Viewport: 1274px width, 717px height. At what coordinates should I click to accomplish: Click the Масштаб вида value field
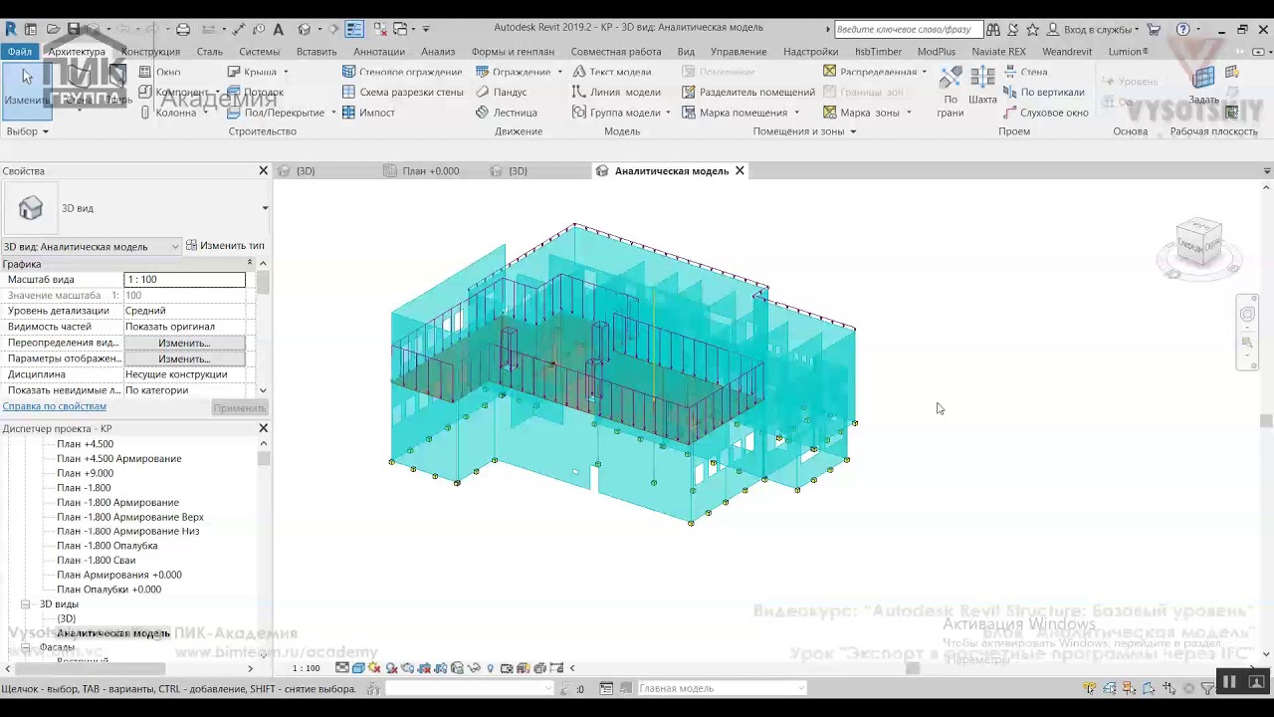184,280
